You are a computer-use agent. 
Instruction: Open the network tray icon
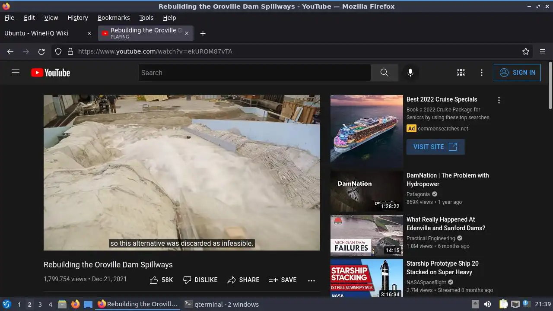[515, 304]
